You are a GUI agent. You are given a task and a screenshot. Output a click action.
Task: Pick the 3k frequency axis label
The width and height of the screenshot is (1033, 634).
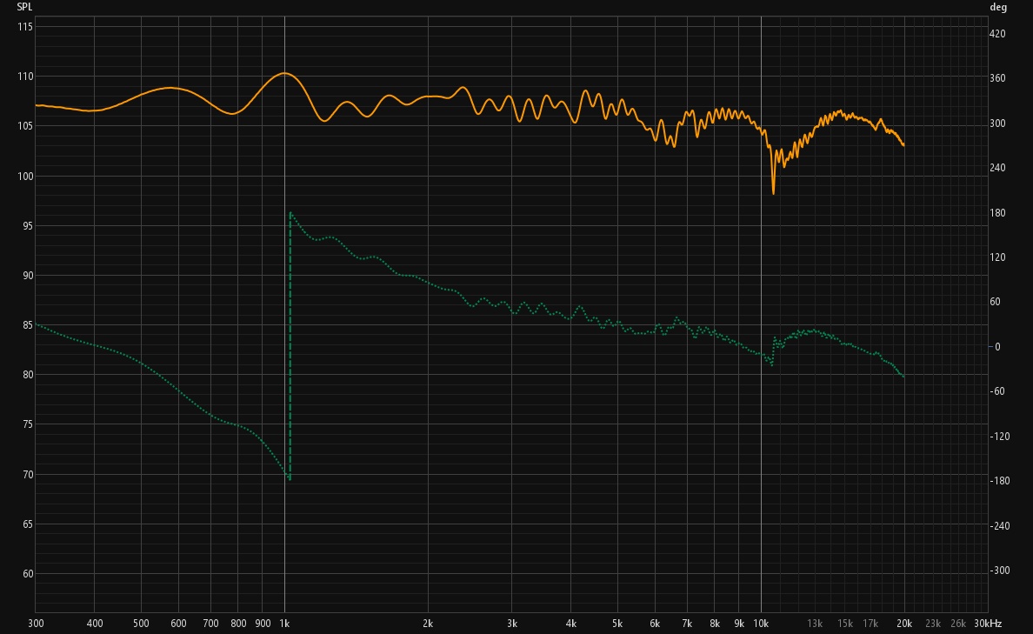tap(512, 624)
